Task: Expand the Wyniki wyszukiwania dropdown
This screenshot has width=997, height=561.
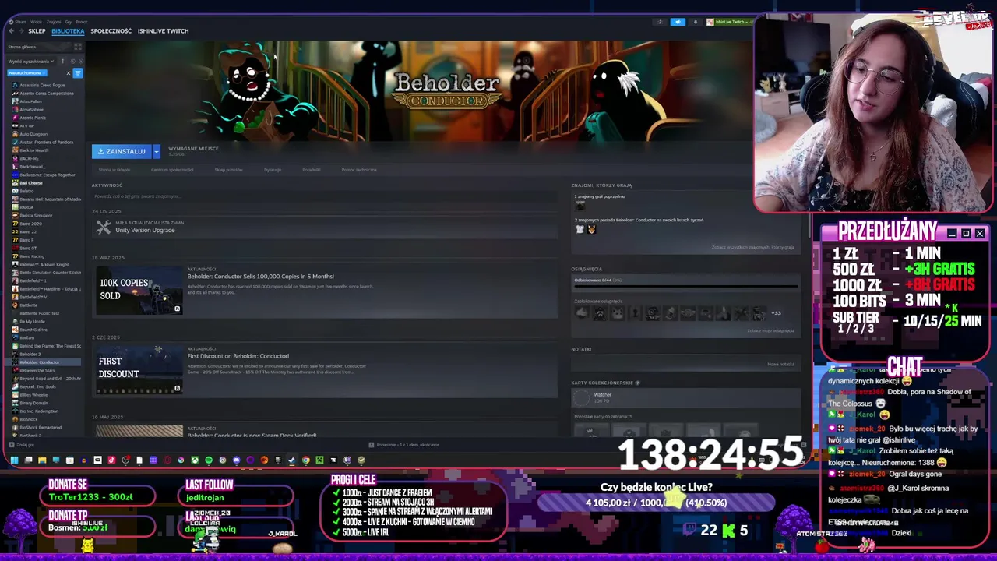Action: tap(30, 61)
